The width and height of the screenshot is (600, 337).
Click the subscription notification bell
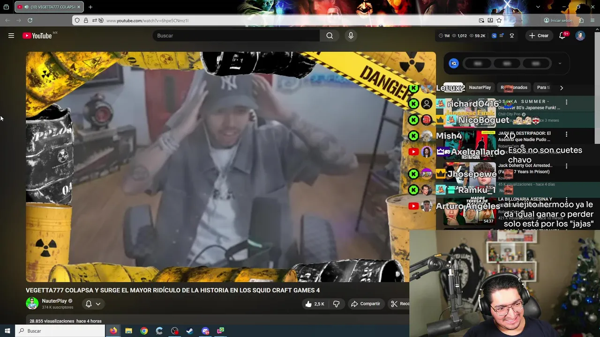89,304
